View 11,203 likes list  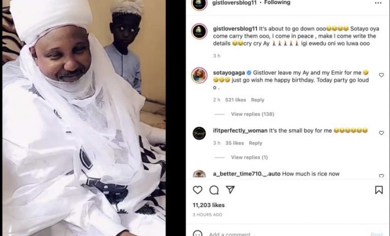pos(209,205)
